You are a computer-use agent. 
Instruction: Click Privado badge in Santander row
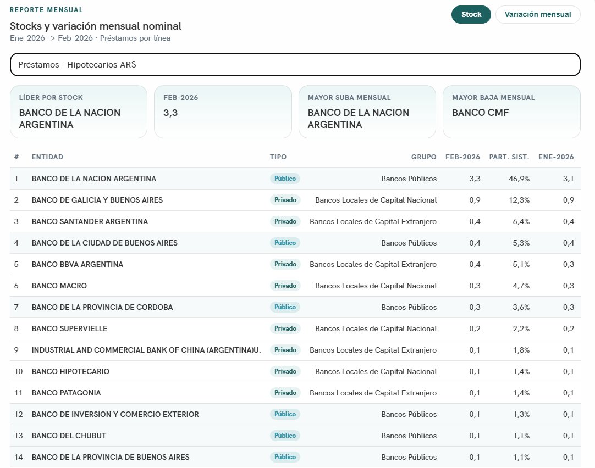tap(285, 221)
